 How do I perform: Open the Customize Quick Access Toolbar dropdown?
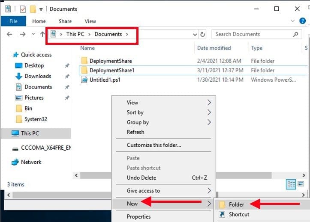click(x=41, y=9)
